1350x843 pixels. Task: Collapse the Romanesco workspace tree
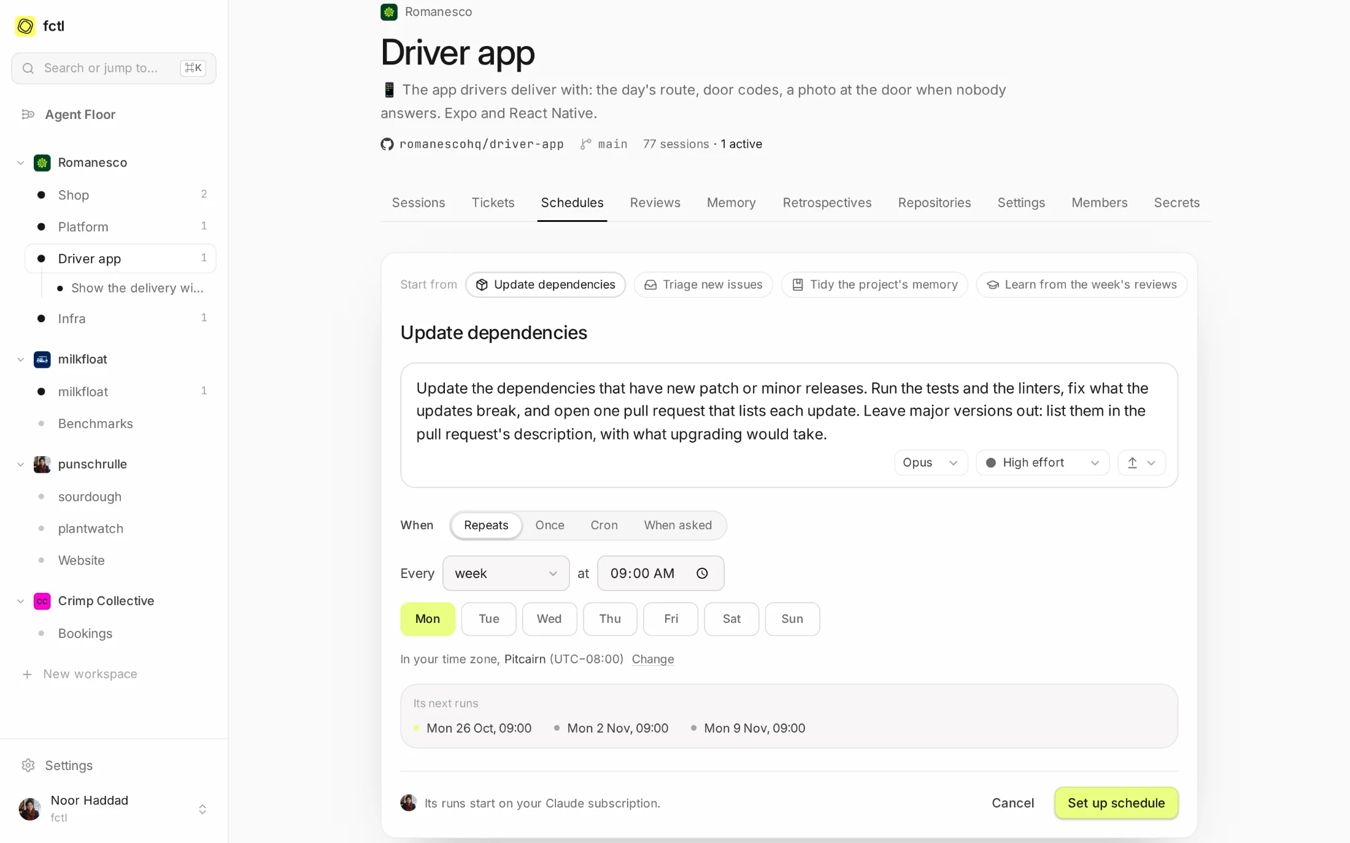click(20, 163)
